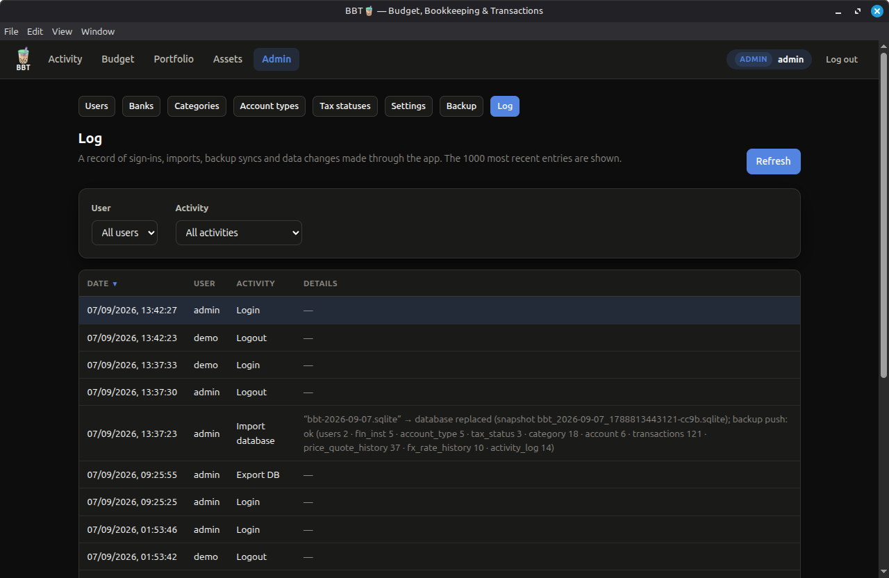Select the Log admin tab
Image resolution: width=889 pixels, height=578 pixels.
click(505, 106)
